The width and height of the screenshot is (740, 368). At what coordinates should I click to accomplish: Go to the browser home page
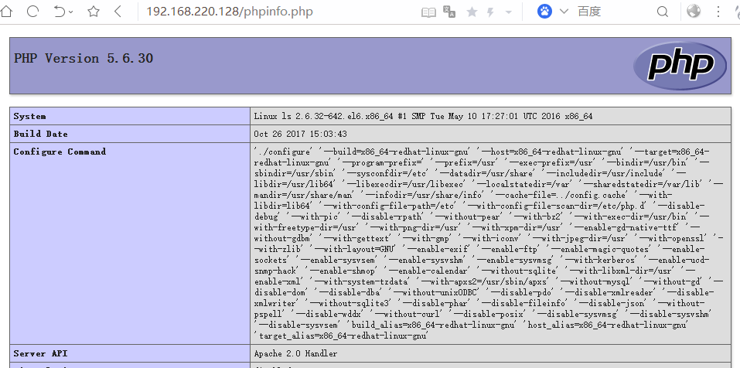tap(5, 12)
